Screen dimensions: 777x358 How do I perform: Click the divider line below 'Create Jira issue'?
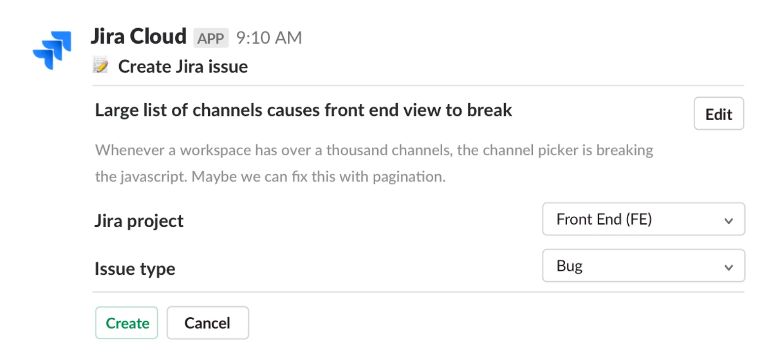[418, 86]
